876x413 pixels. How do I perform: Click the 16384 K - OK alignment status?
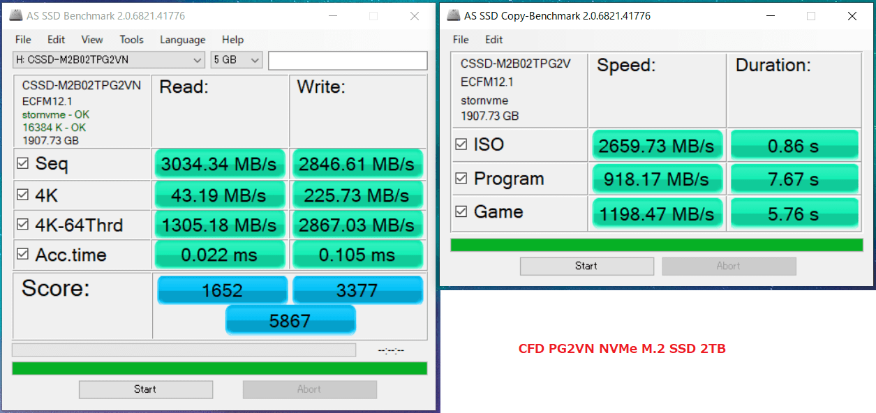click(54, 128)
